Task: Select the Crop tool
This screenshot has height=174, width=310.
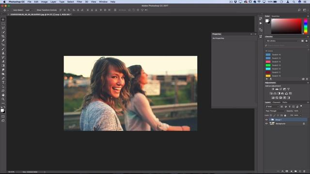Action: coord(3,36)
